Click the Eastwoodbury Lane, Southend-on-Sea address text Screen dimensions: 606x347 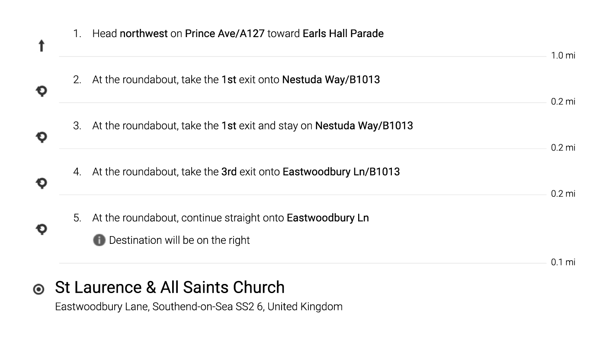199,307
